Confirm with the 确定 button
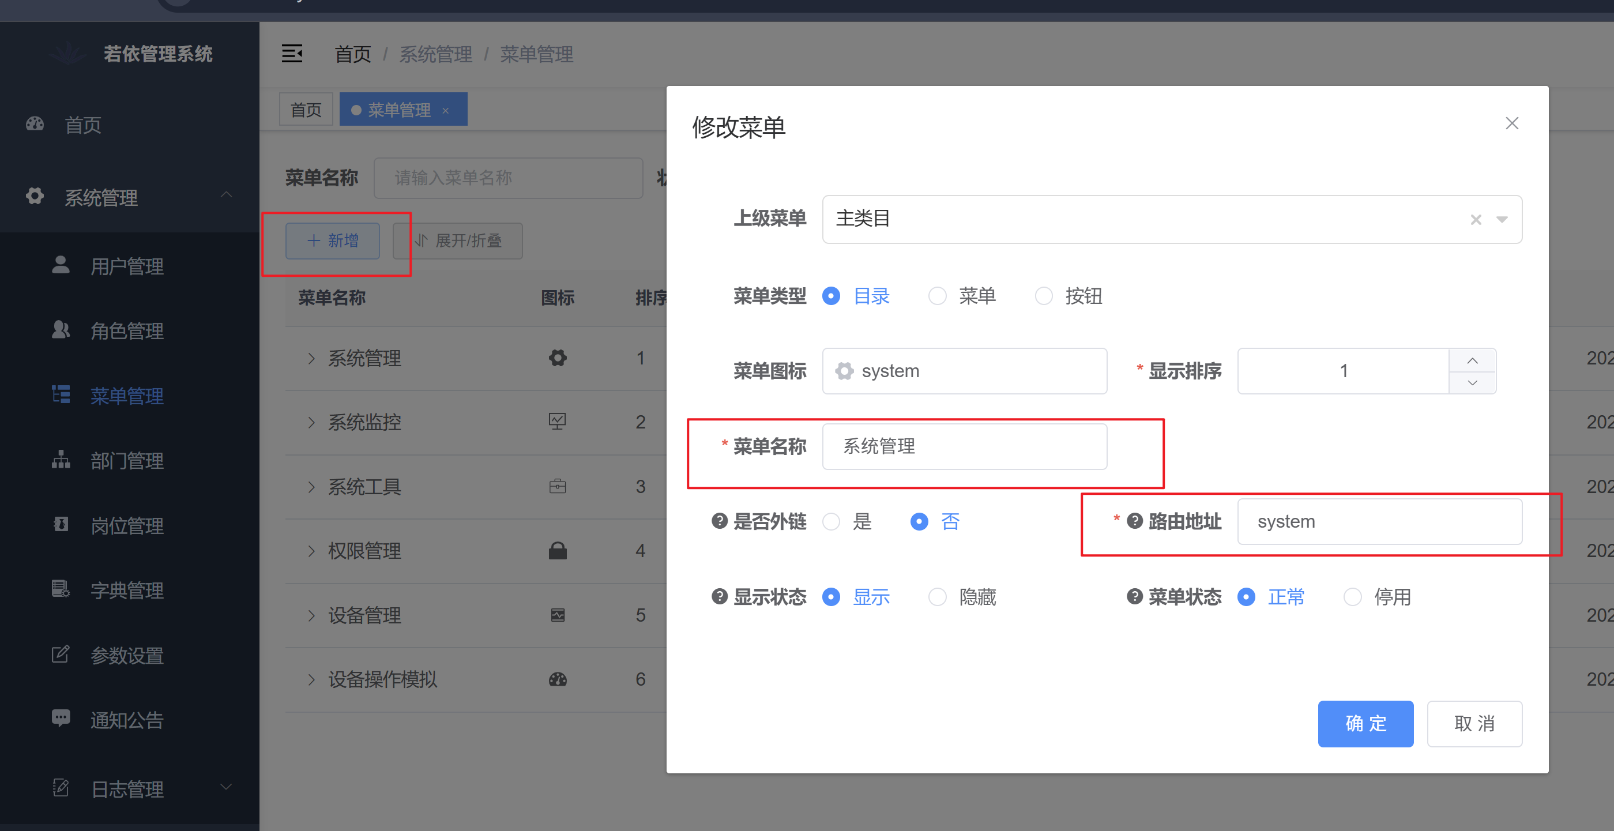 point(1365,723)
